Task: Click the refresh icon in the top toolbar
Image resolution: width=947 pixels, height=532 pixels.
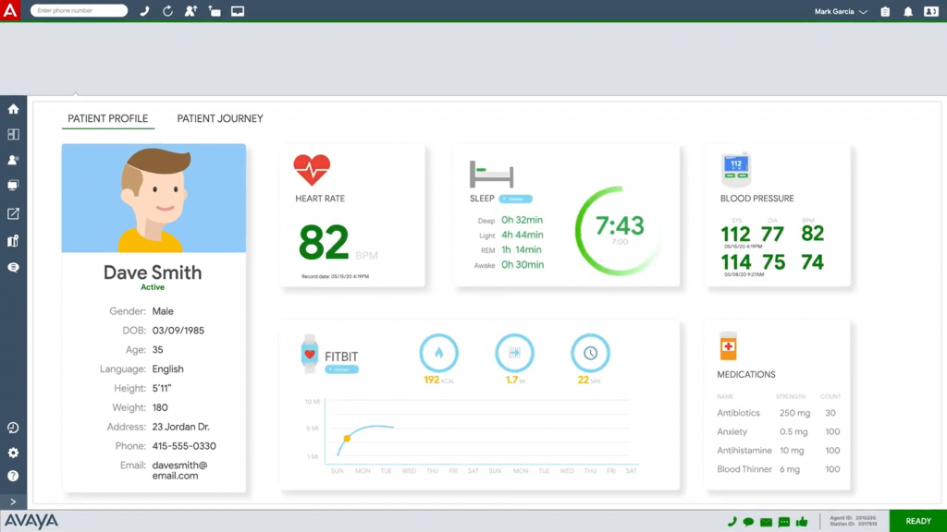Action: (166, 10)
